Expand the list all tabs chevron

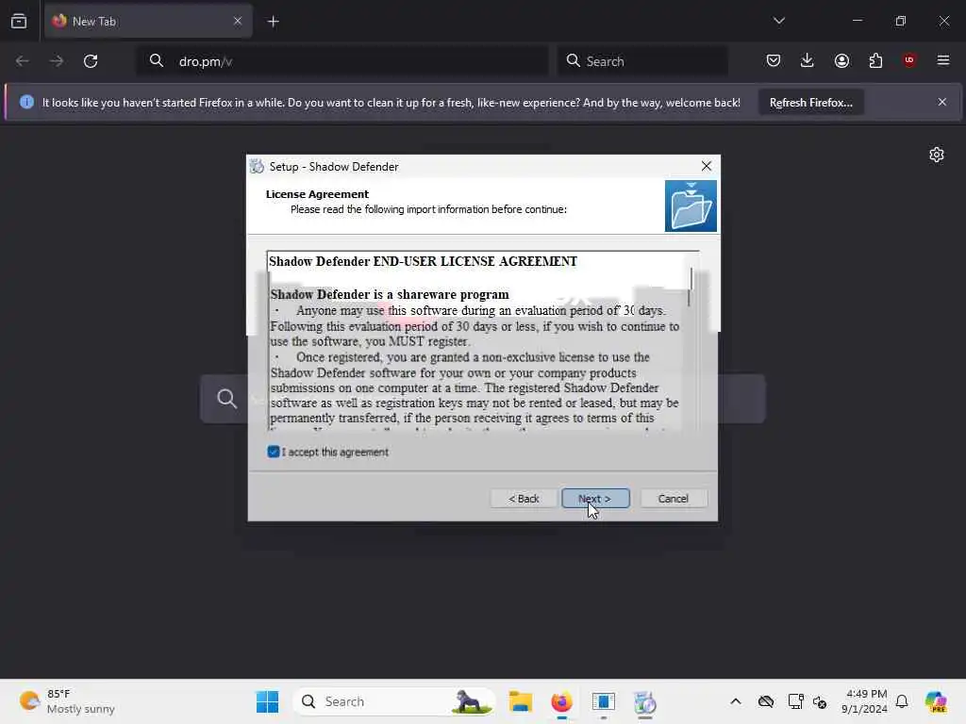coord(778,21)
